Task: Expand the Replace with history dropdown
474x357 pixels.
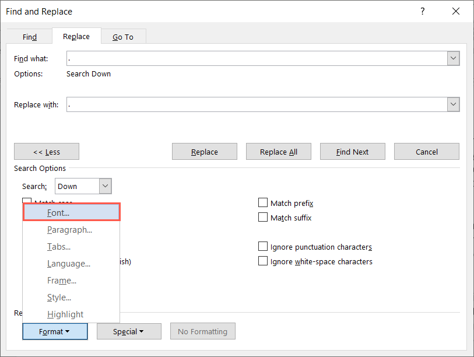Action: pyautogui.click(x=453, y=104)
